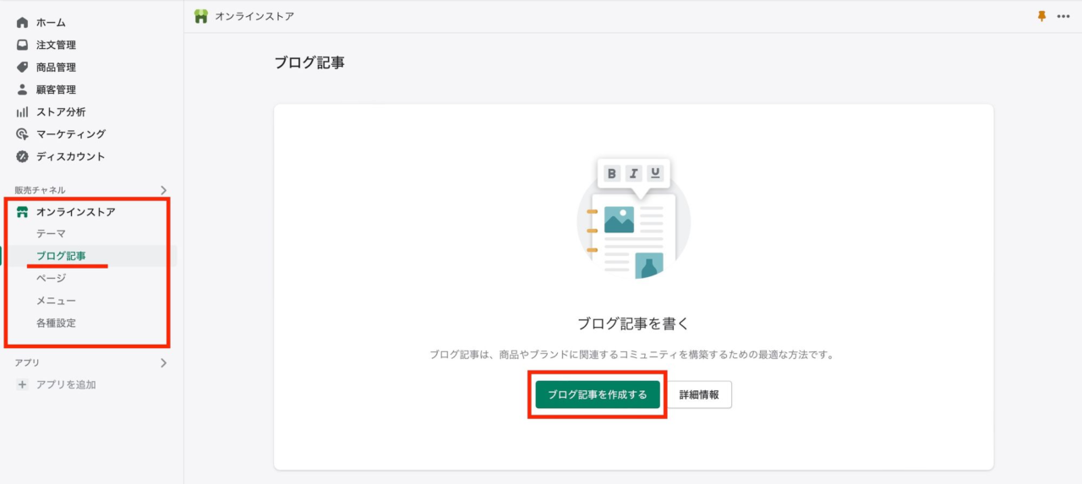Click the オンラインストア title in top bar
Viewport: 1082px width, 484px height.
pyautogui.click(x=254, y=16)
